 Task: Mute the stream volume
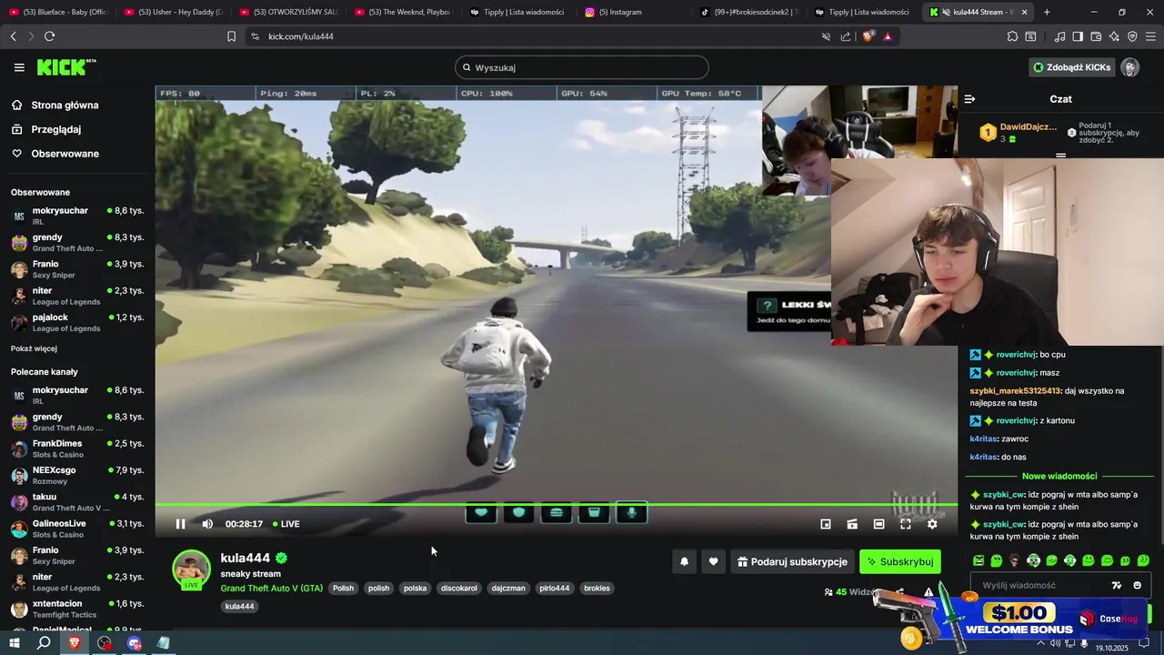pos(207,524)
